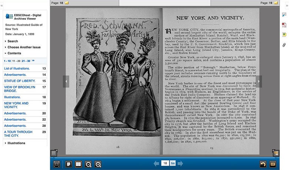Screen dimensions: 289x170
Task: Click the Fred Schumann fashion illustration page
Action: 113,81
